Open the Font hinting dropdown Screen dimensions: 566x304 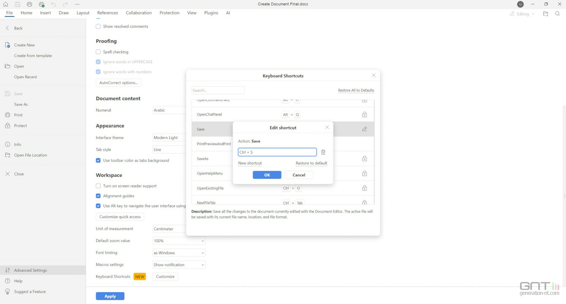pyautogui.click(x=179, y=253)
